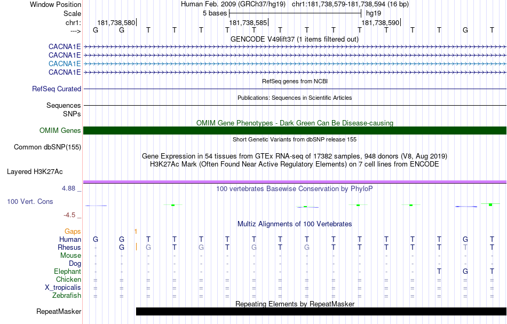The image size is (507, 324).
Task: Click the Gaps row label
Action: pyautogui.click(x=73, y=231)
